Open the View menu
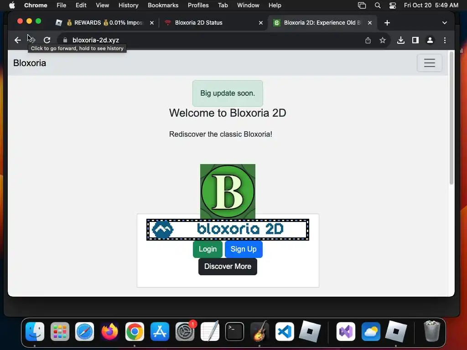Screen dimensions: 467x350 (x=103, y=5)
